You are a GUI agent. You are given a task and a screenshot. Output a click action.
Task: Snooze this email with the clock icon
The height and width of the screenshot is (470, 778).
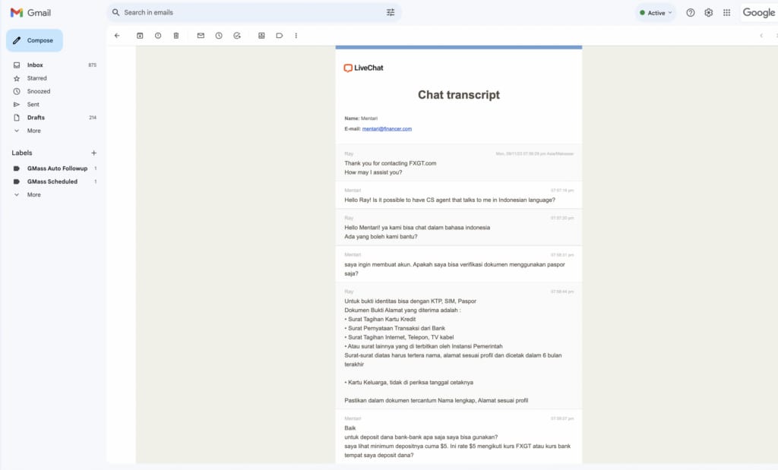(x=219, y=36)
